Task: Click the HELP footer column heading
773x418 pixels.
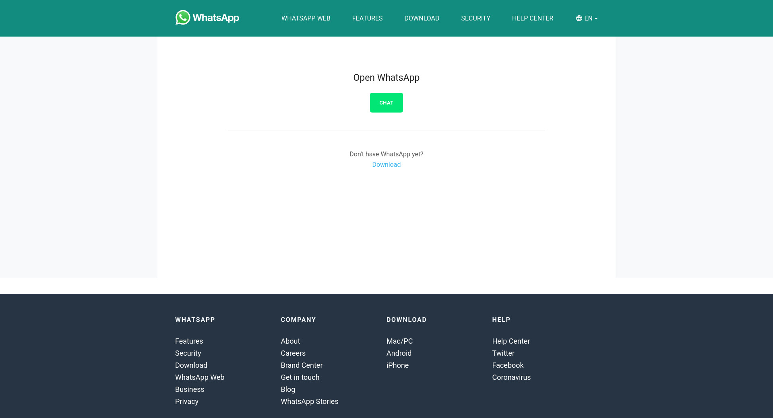Action: [x=501, y=320]
